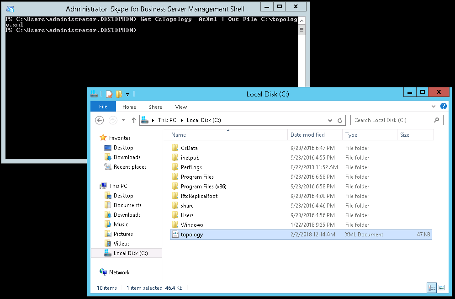Switch to Large icons view in status bar
455x299 pixels.
coord(442,288)
